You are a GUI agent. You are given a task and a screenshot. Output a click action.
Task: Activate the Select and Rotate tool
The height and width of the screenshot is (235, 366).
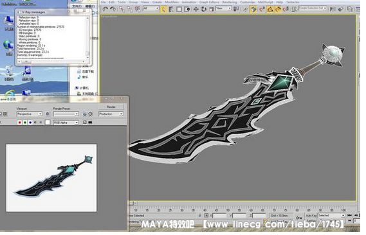point(204,10)
